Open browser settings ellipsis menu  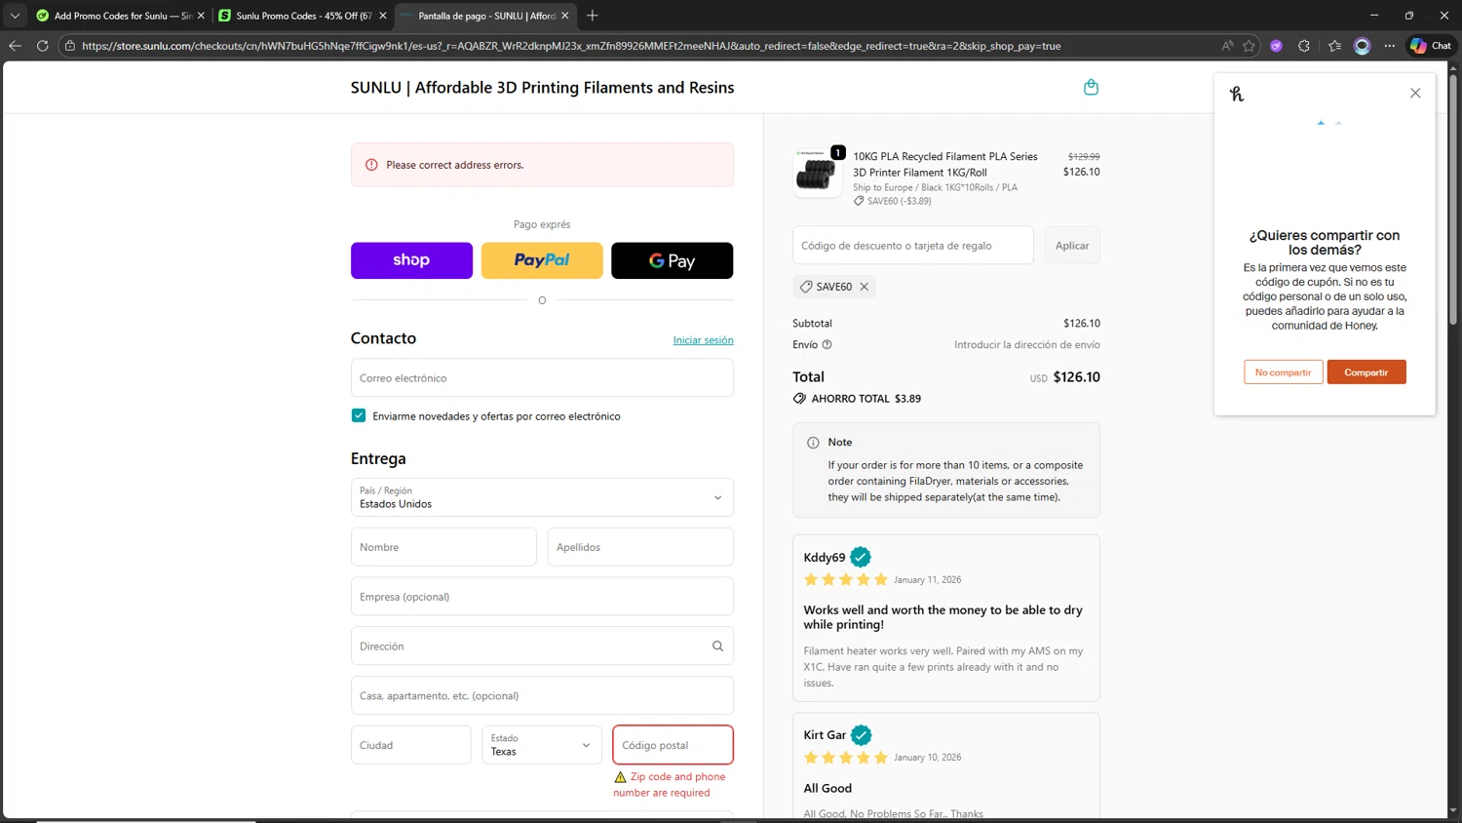coord(1390,46)
